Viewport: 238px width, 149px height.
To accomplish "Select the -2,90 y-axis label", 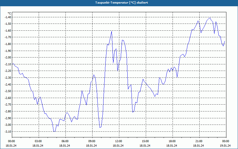I will 8,118.
